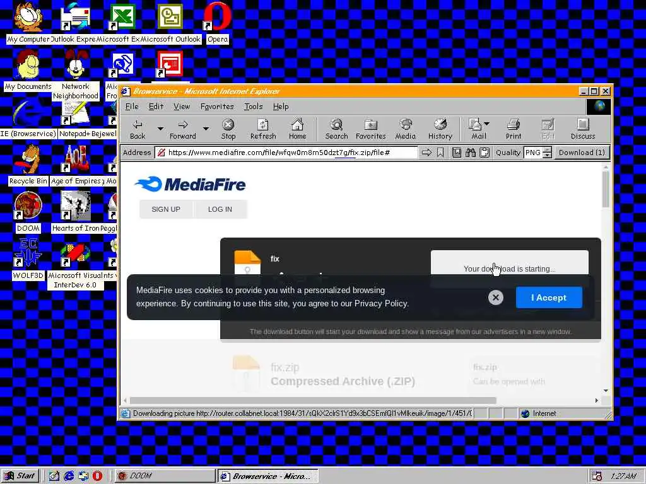
Task: Click the clipboard icon in the address bar
Action: coord(484,153)
